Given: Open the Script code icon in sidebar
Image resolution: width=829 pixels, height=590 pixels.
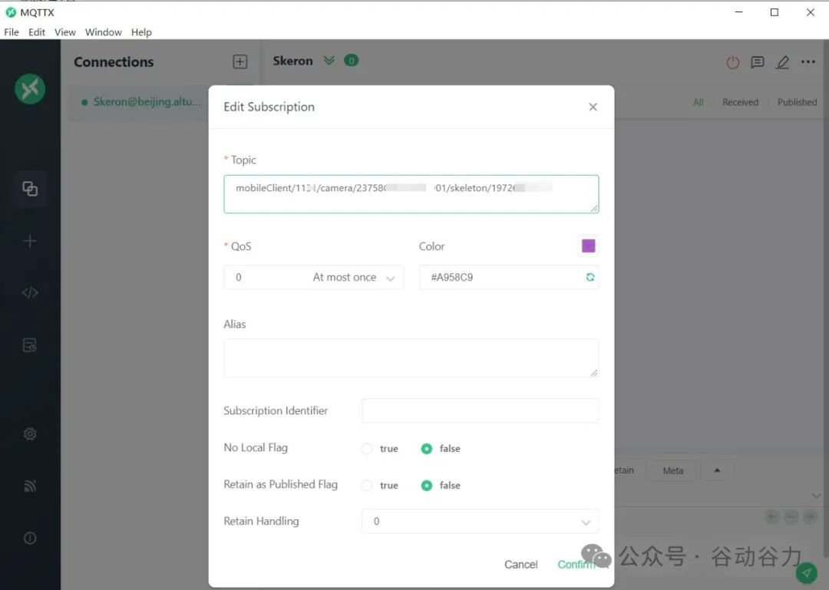Looking at the screenshot, I should [x=30, y=292].
